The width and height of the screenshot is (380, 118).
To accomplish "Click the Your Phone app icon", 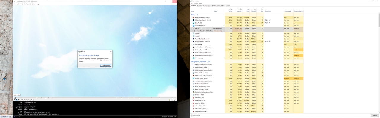I will pyautogui.click(x=194, y=58).
